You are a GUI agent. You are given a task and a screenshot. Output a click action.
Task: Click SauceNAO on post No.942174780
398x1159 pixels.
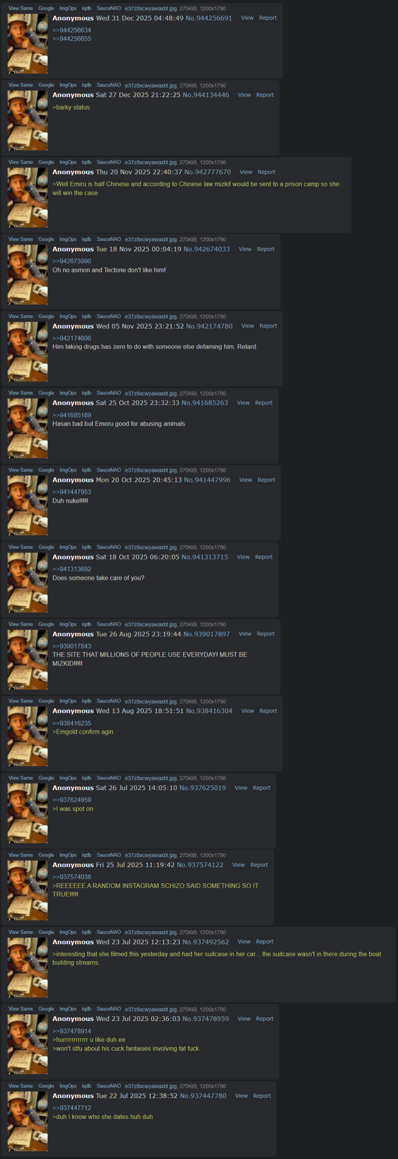(108, 316)
